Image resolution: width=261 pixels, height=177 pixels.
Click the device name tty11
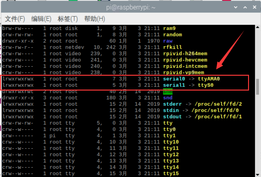pos(171,148)
